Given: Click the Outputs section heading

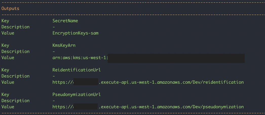Looking at the screenshot, I should coord(10,9).
